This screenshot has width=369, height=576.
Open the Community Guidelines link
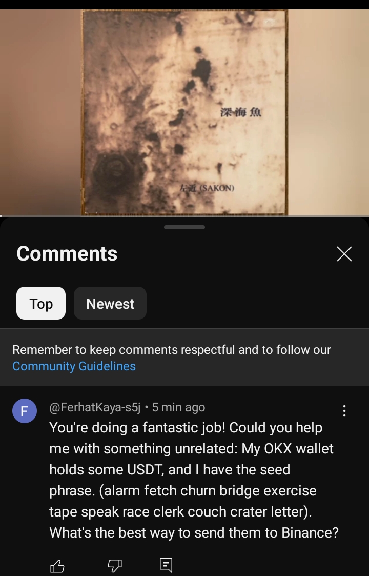coord(74,366)
